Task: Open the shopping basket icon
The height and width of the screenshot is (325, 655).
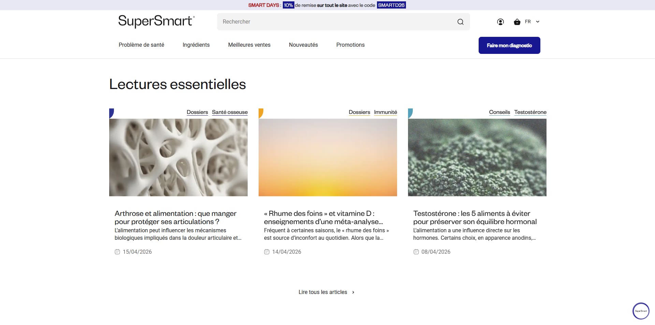Action: point(517,22)
